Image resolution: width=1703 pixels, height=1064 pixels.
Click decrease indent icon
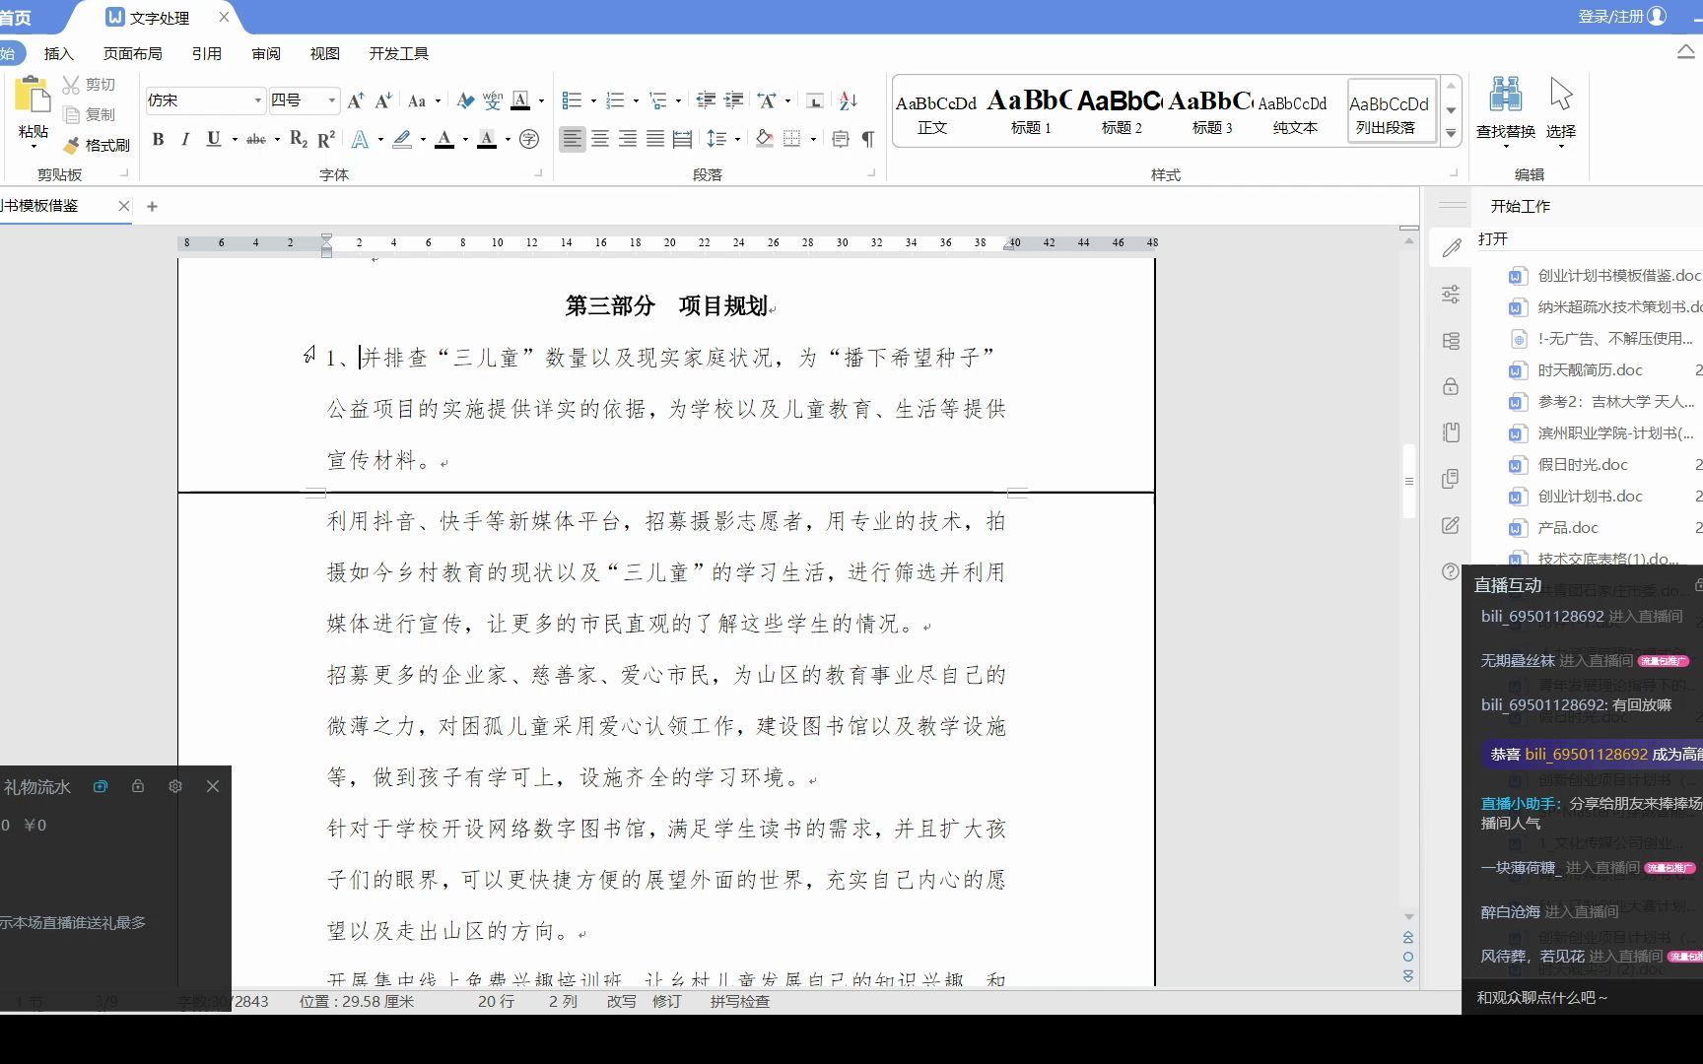click(x=706, y=100)
